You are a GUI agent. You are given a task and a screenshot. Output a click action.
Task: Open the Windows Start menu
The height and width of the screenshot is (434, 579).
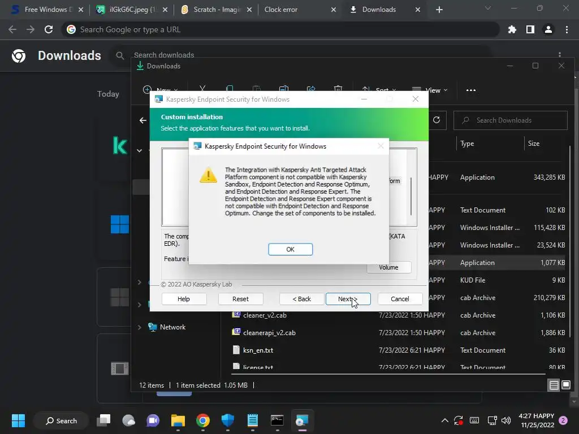[x=18, y=420]
